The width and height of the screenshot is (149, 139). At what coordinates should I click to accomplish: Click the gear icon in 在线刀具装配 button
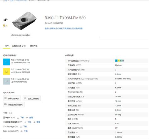click(25, 98)
